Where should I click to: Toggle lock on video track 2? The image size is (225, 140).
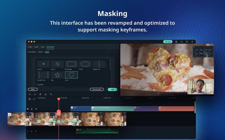[x=32, y=109]
